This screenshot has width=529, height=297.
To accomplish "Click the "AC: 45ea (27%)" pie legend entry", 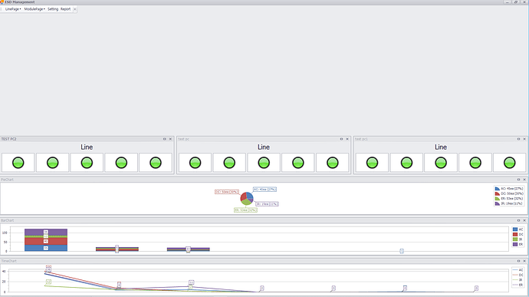I will pyautogui.click(x=509, y=189).
